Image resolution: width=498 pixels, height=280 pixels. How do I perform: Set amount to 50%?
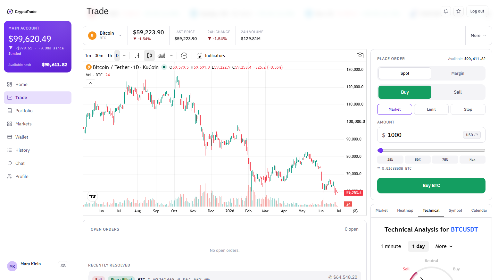[x=418, y=159]
